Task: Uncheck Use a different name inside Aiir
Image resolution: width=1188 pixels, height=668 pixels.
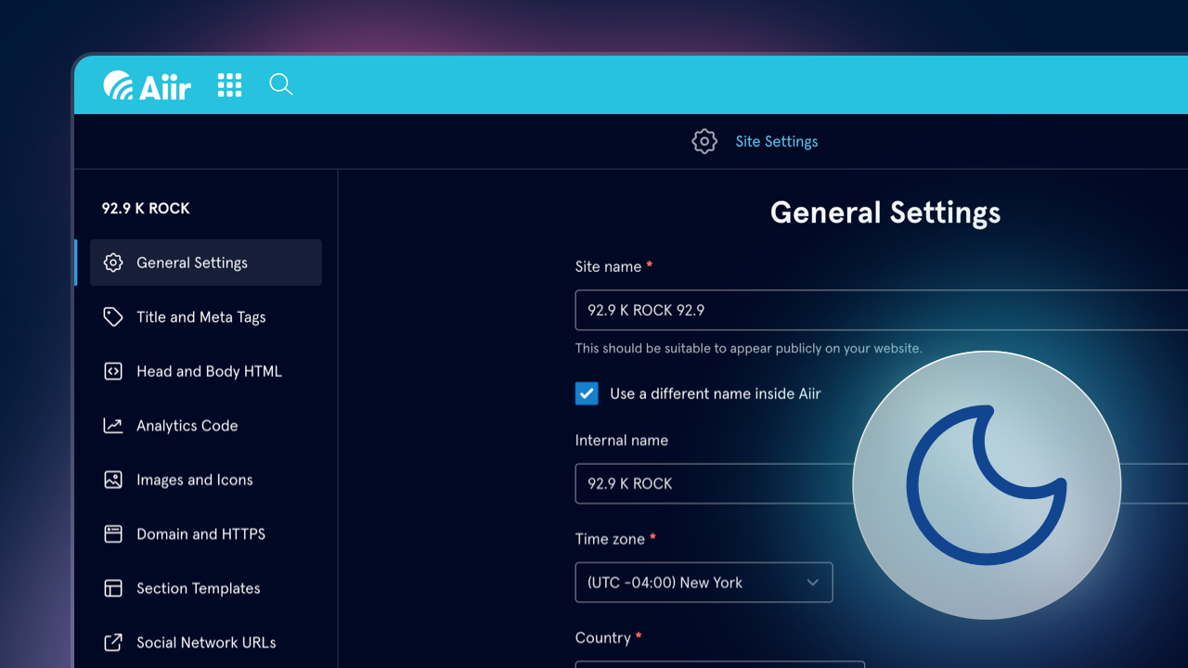Action: pyautogui.click(x=587, y=393)
